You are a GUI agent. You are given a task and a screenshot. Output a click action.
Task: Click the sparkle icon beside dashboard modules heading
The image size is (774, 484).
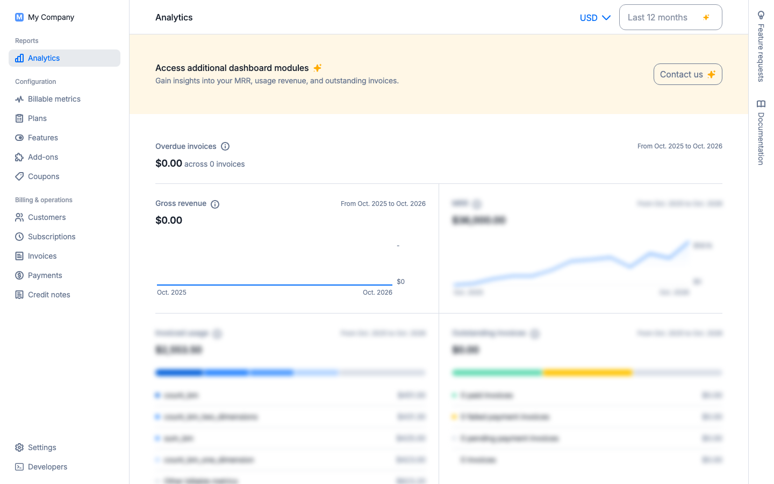[318, 68]
